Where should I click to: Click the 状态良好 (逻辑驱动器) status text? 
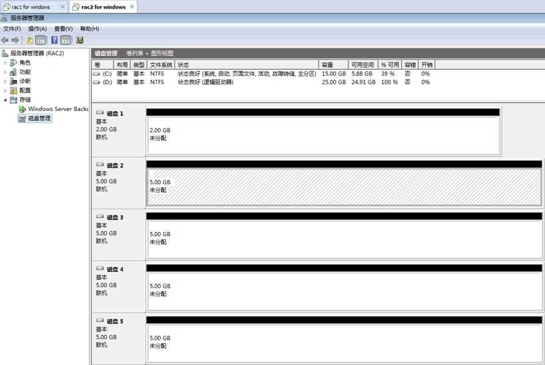[205, 82]
